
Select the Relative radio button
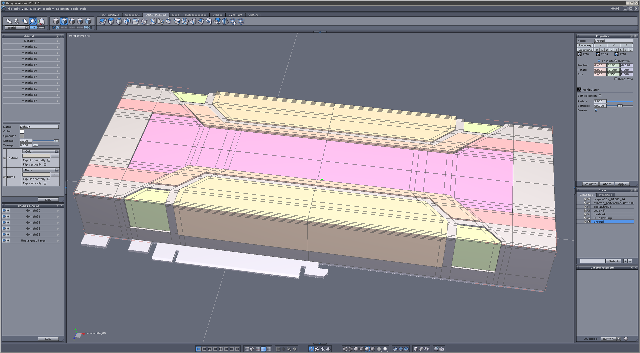click(616, 61)
